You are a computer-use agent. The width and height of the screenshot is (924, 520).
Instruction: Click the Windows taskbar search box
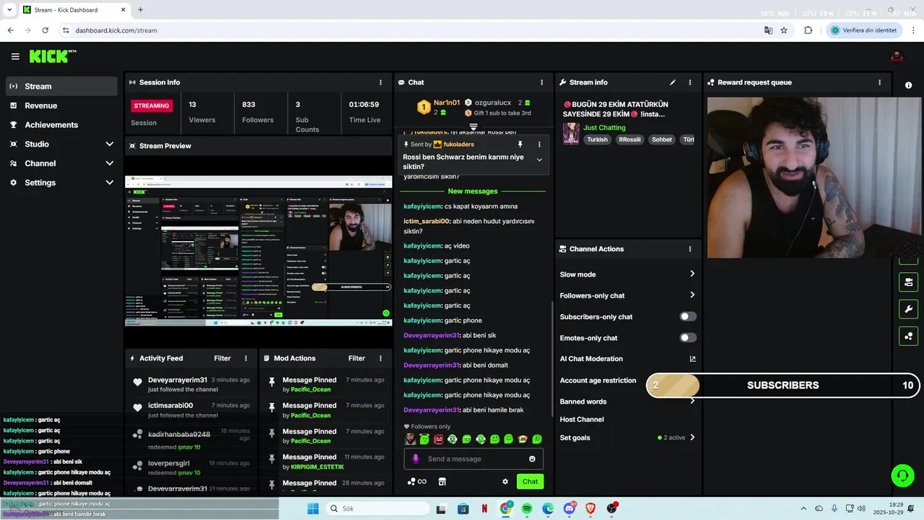pos(378,508)
